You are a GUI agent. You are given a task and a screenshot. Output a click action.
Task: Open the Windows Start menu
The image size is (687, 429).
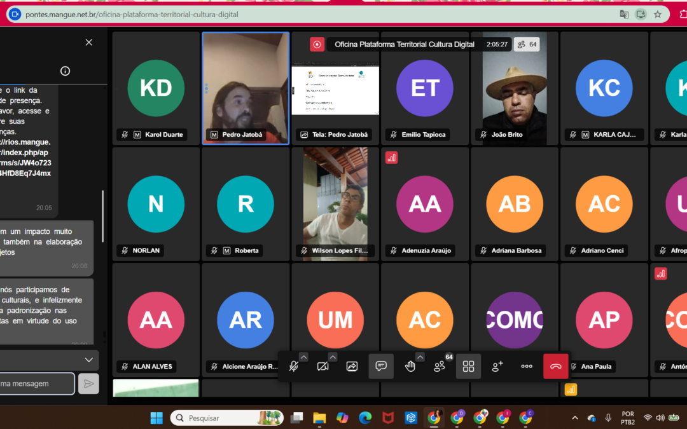click(x=156, y=418)
